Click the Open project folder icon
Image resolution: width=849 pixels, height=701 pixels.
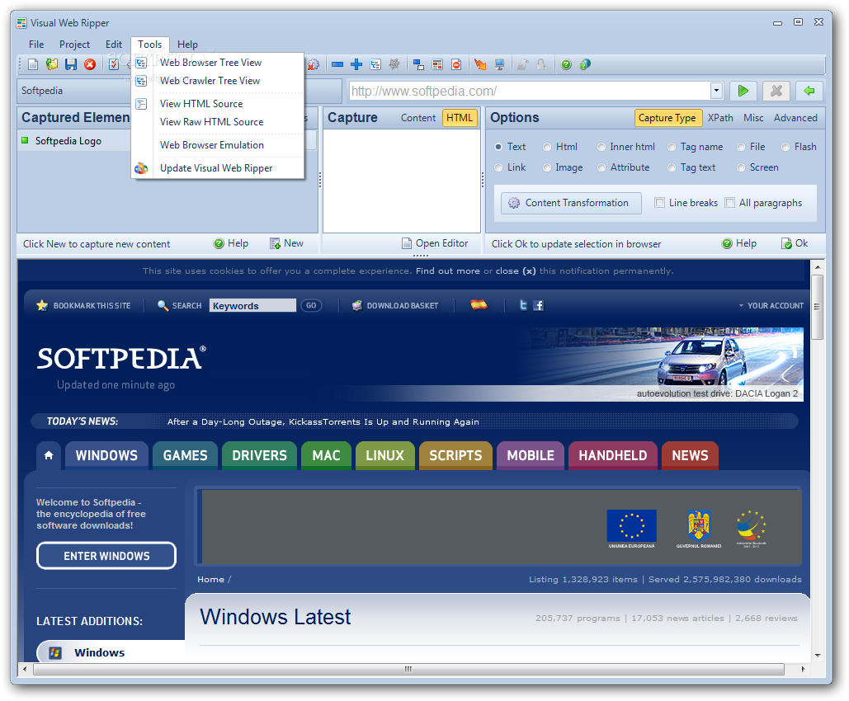tap(52, 64)
